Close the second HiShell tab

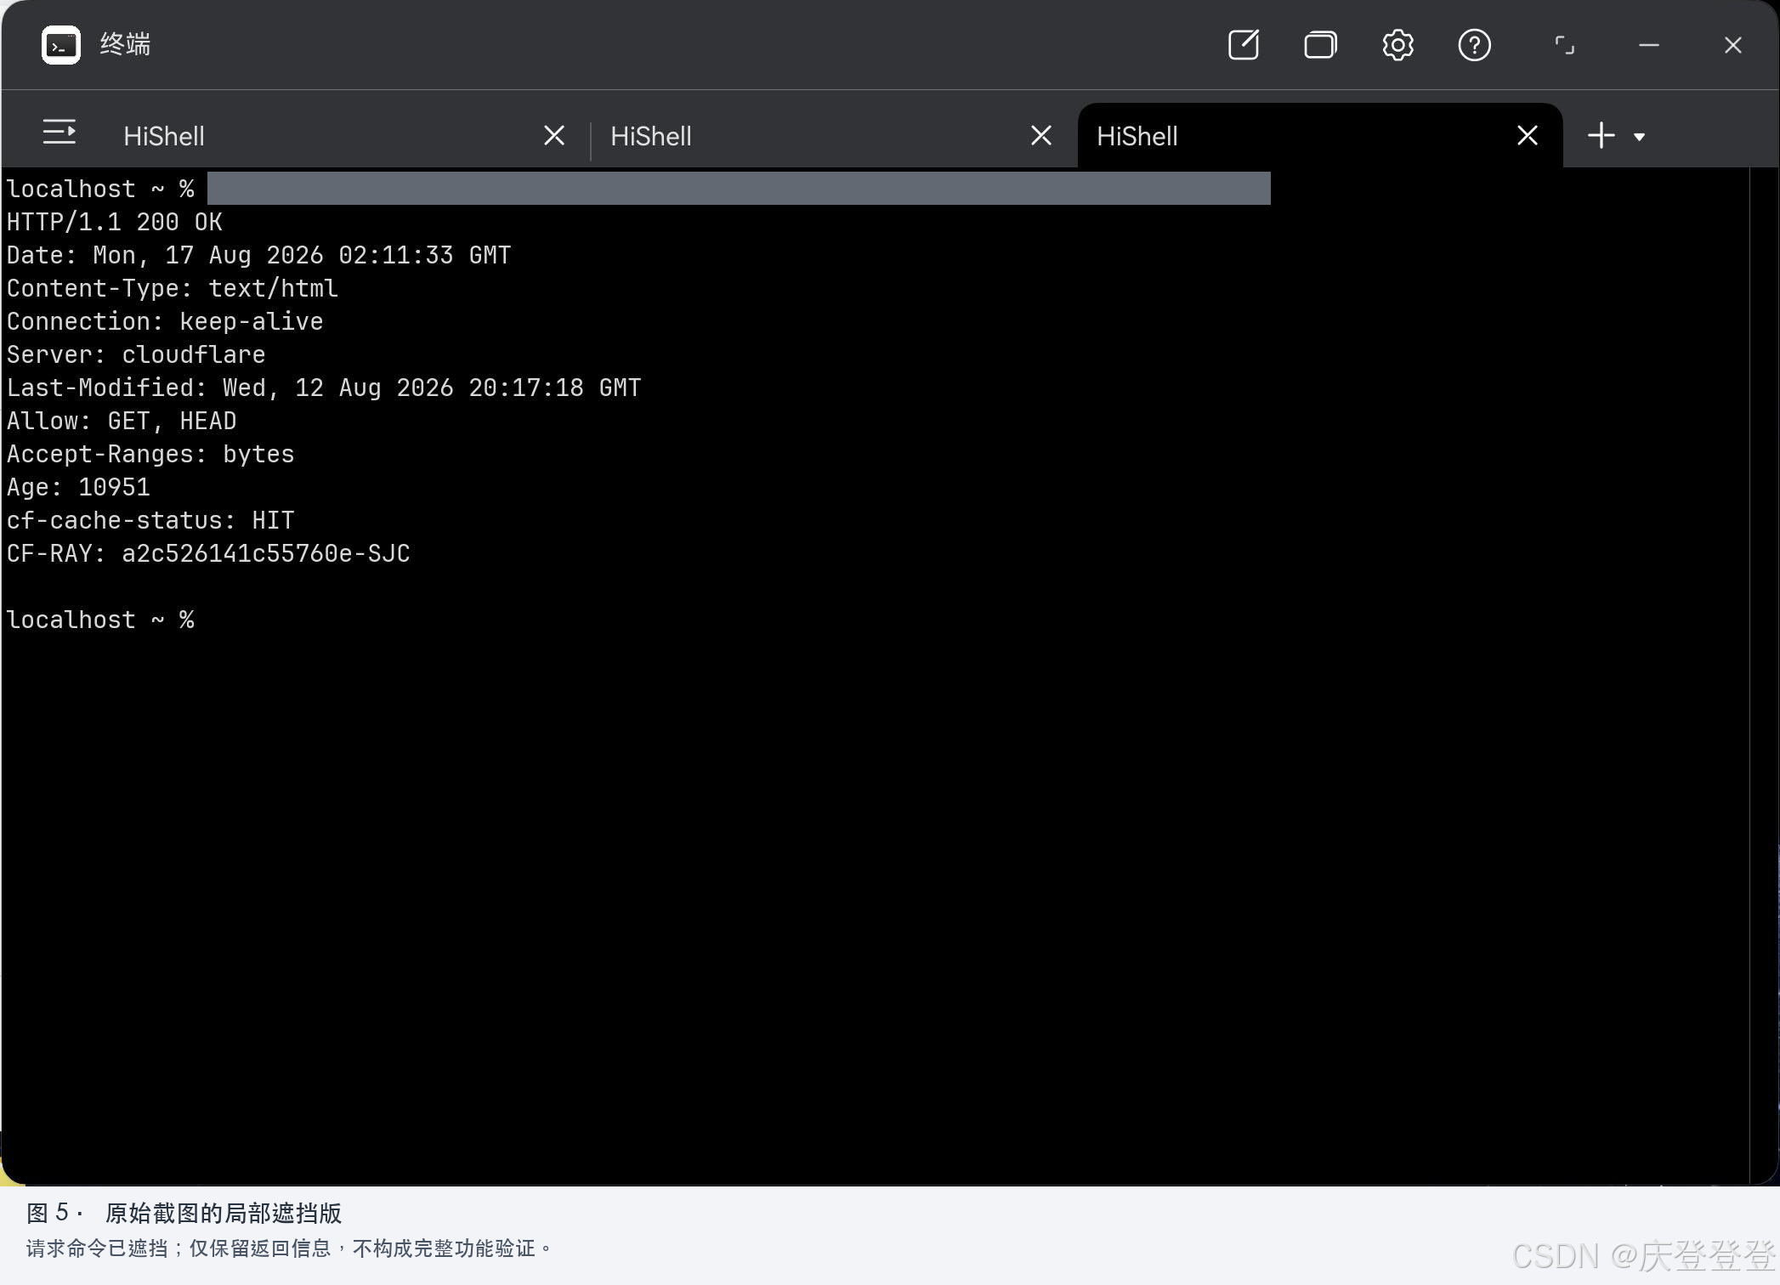click(x=1041, y=135)
